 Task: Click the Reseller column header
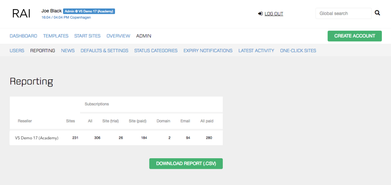tap(25, 121)
